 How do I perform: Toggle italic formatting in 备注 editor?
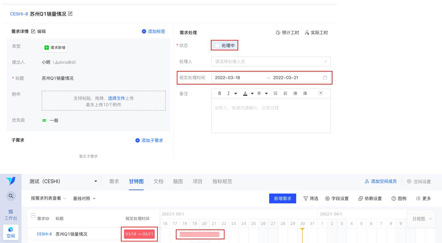tap(228, 93)
